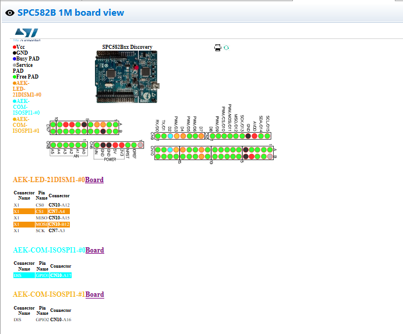The width and height of the screenshot is (403, 334).
Task: Click the GPIO2 pin name cell
Action: pos(43,319)
